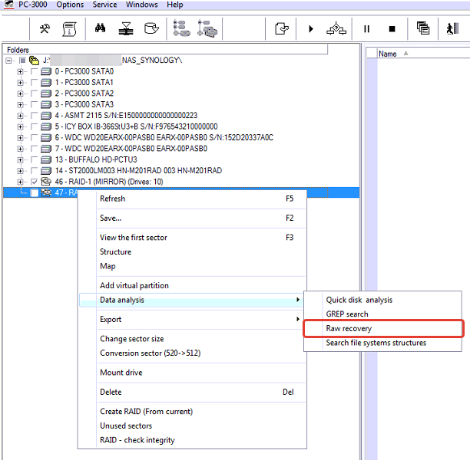Pause the running process
This screenshot has height=460, width=470.
coord(366,28)
